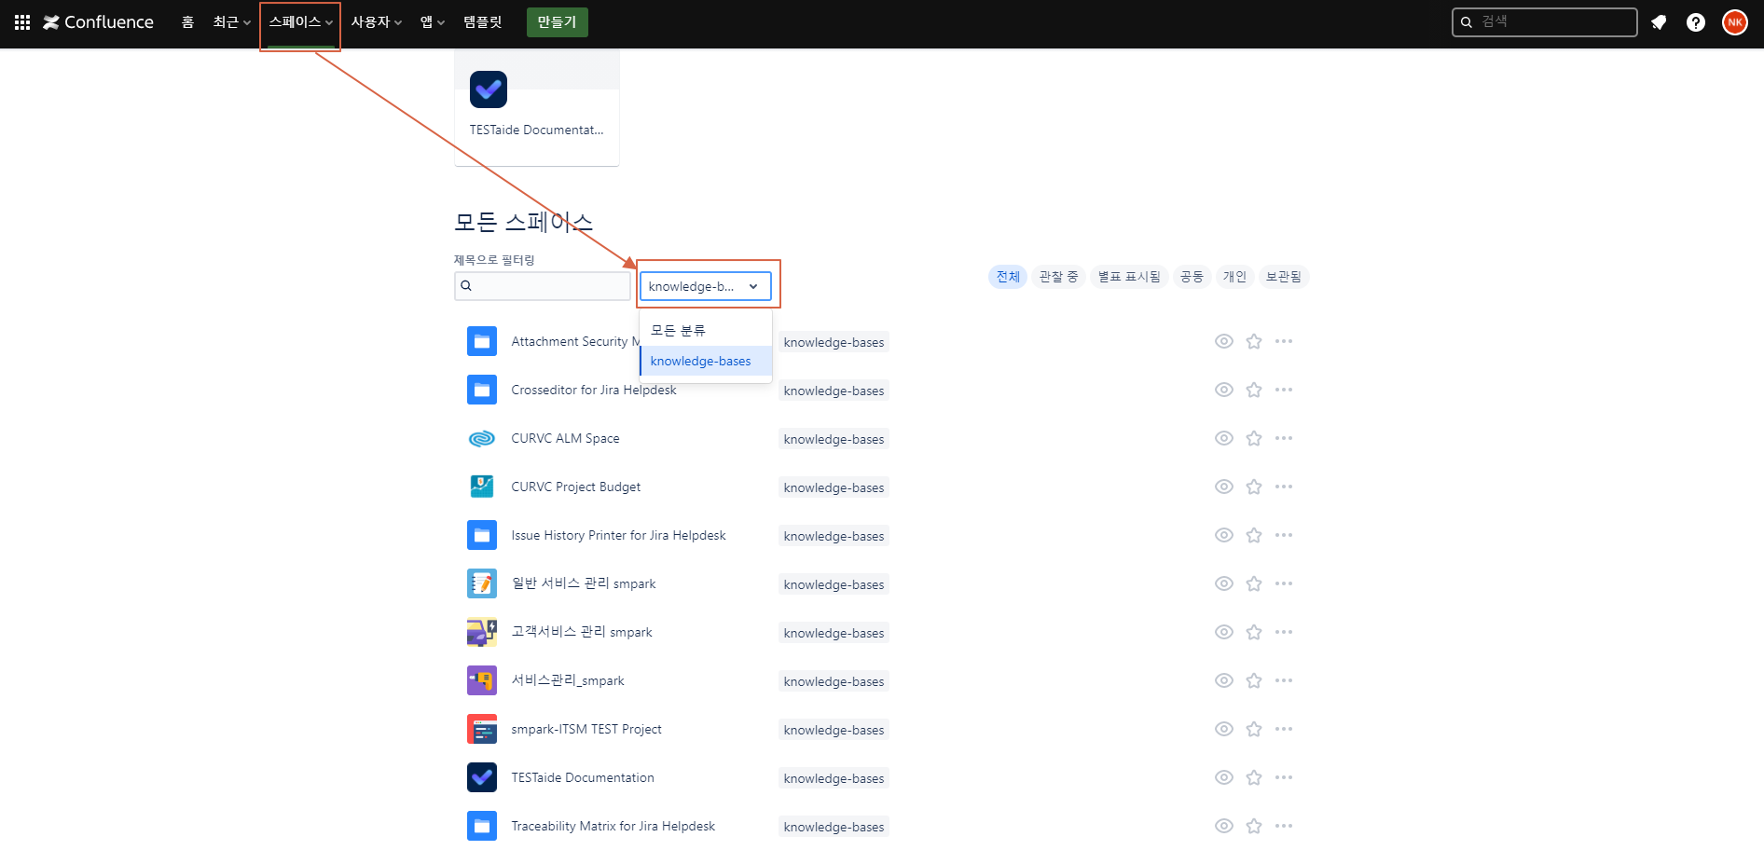Click the CURVC ALM Space swirl icon
The image size is (1764, 864).
pos(482,438)
